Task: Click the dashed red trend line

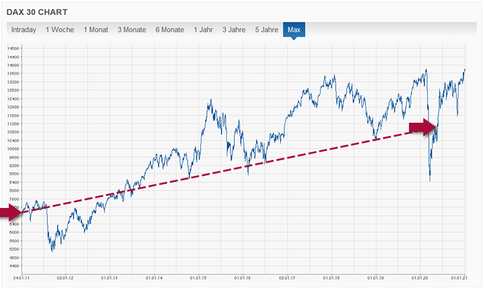Action: pyautogui.click(x=242, y=165)
